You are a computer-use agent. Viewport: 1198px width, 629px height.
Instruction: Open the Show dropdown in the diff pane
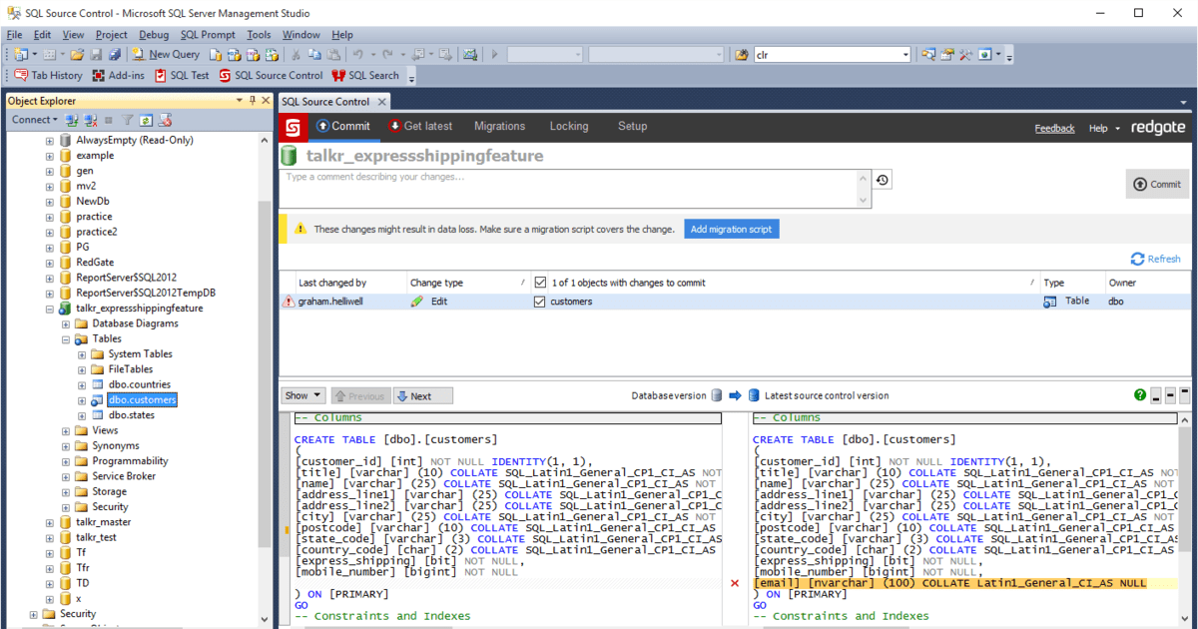(303, 395)
